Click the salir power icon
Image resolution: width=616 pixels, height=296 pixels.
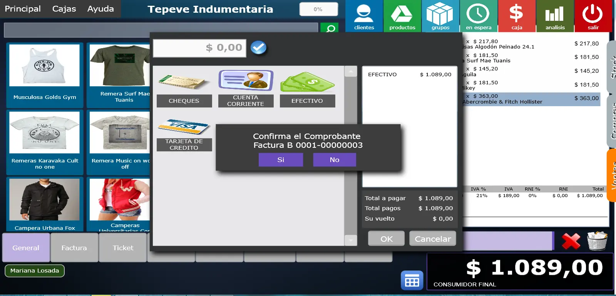click(x=593, y=13)
